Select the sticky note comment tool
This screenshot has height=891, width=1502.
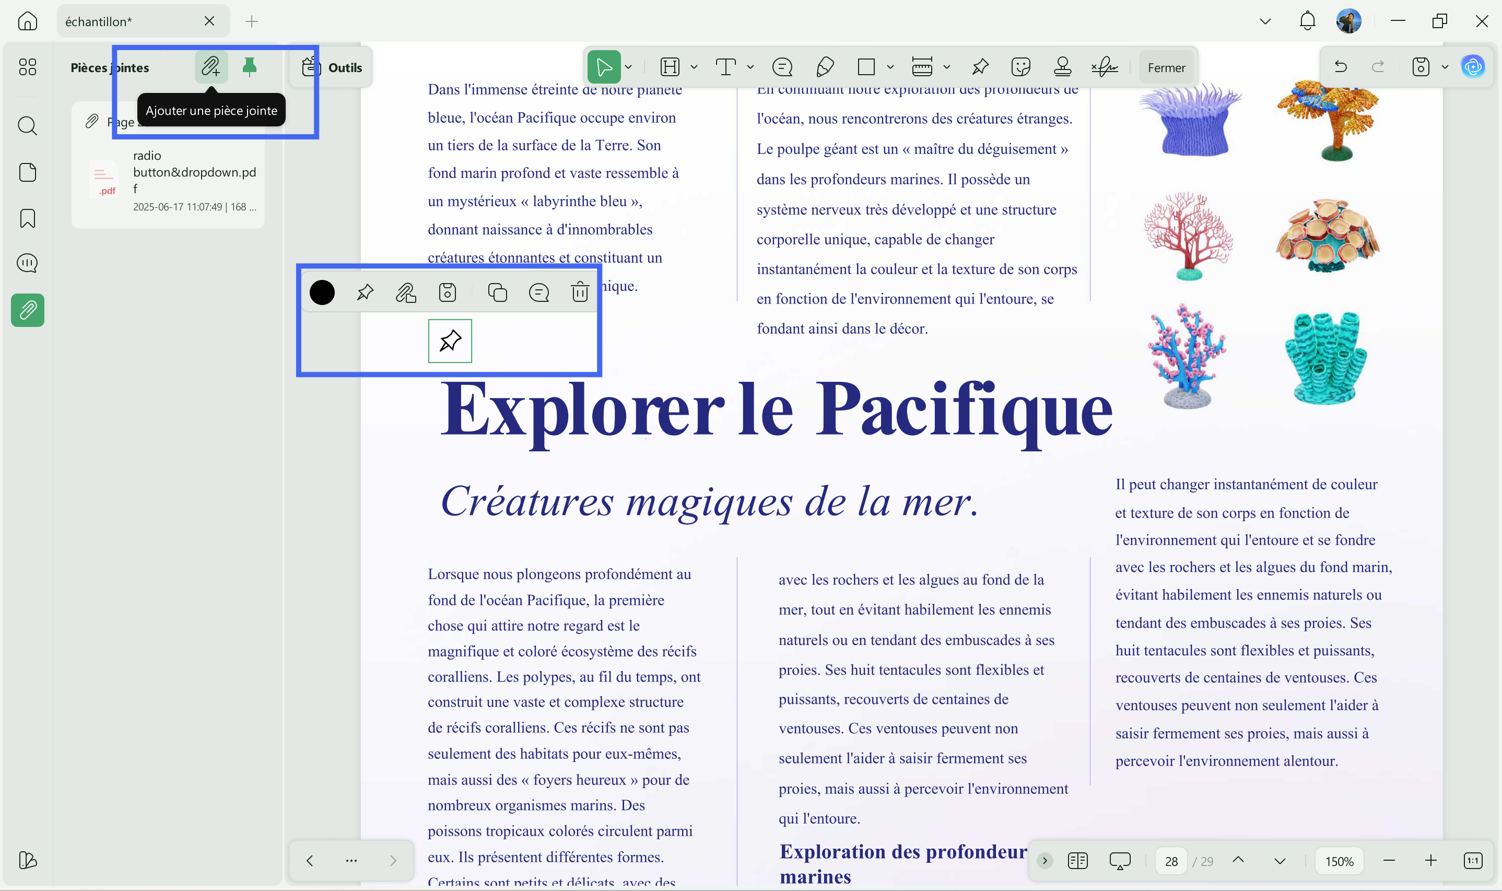782,67
